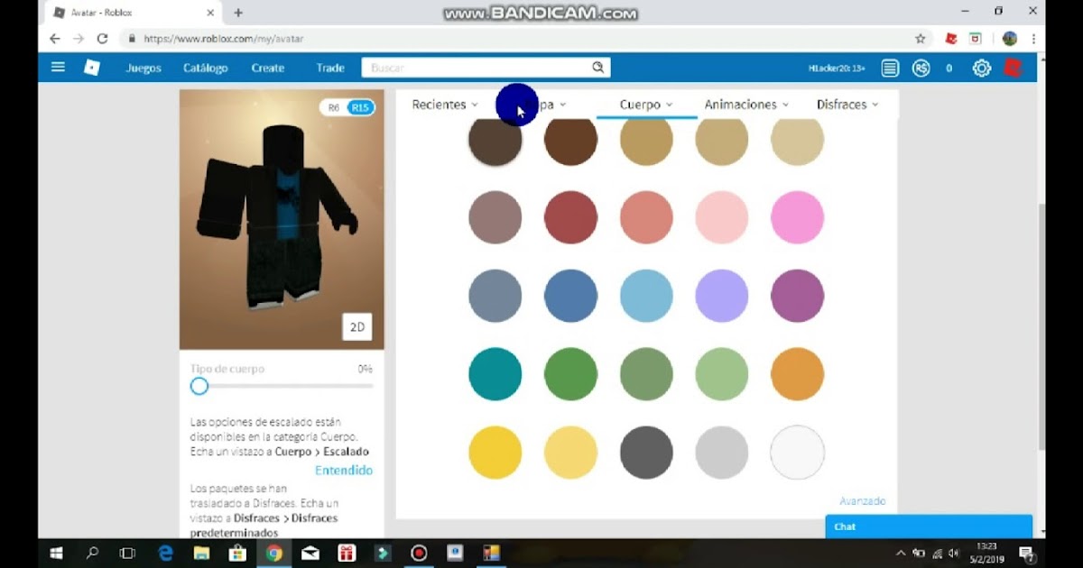Pick the light pink skin color swatch
Viewport: 1083px width, 568px height.
pos(721,217)
